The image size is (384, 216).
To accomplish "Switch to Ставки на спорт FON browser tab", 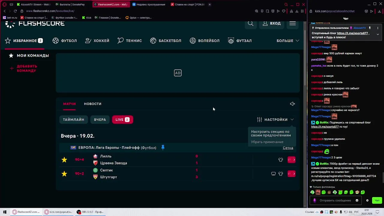I will click(187, 4).
